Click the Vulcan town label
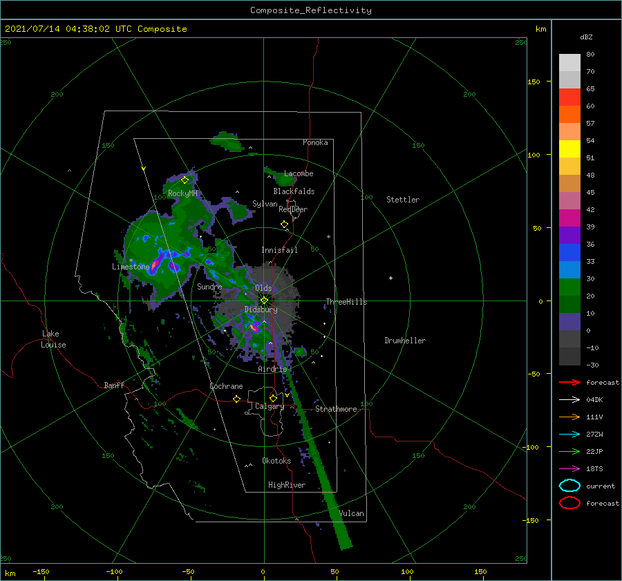 (352, 513)
